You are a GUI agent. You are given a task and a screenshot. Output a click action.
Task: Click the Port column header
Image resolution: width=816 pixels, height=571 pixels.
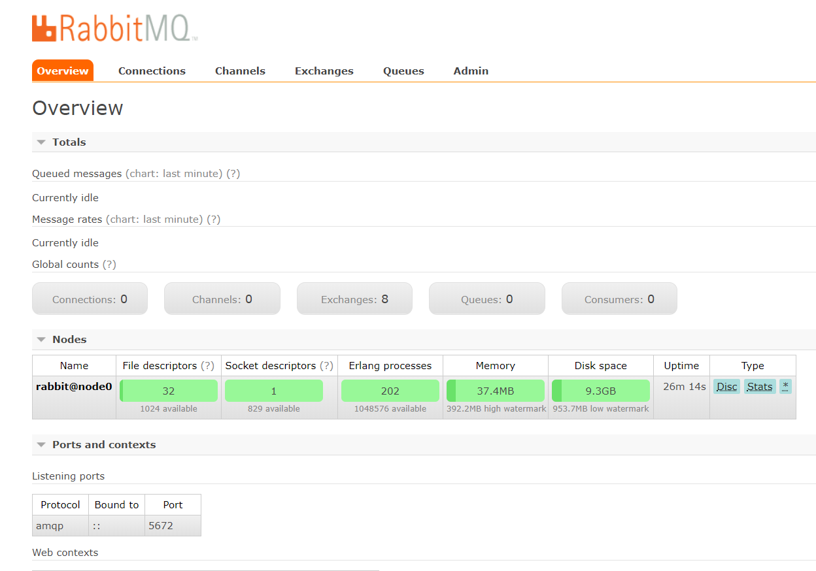(x=173, y=504)
